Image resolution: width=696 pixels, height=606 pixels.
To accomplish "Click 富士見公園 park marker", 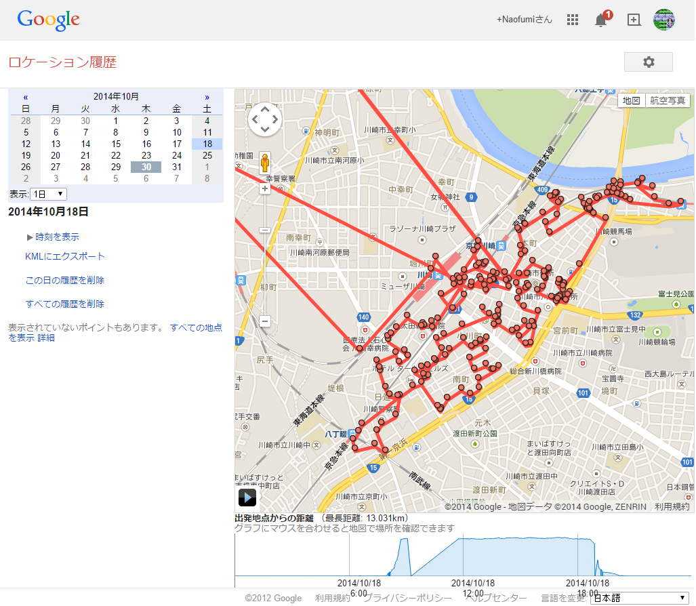I will pos(676,304).
